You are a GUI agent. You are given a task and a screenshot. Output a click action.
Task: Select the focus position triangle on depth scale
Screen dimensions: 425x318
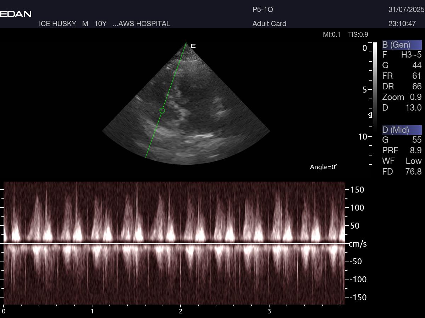point(370,115)
